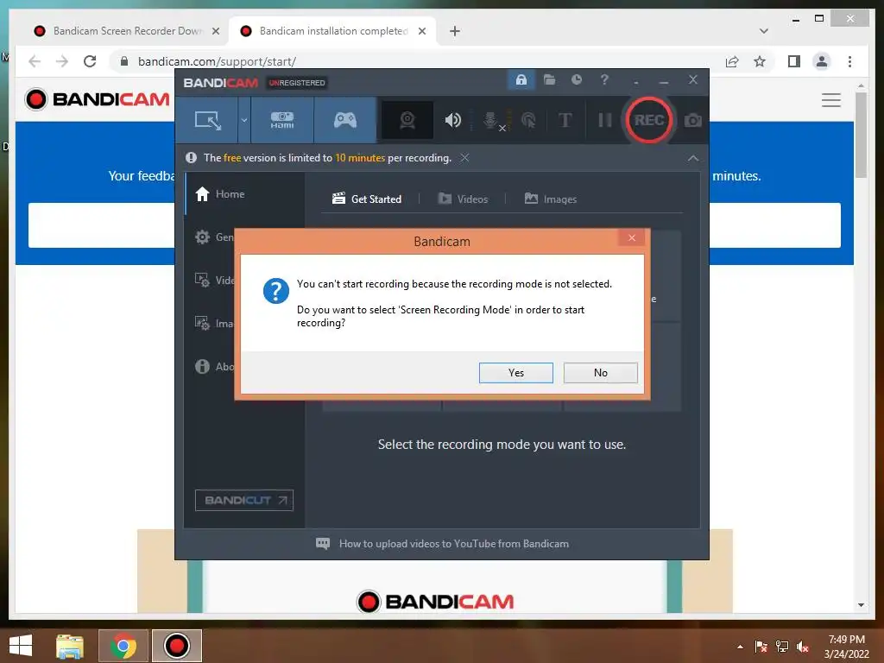Expand the screen recording mode dropdown arrow

pyautogui.click(x=244, y=120)
